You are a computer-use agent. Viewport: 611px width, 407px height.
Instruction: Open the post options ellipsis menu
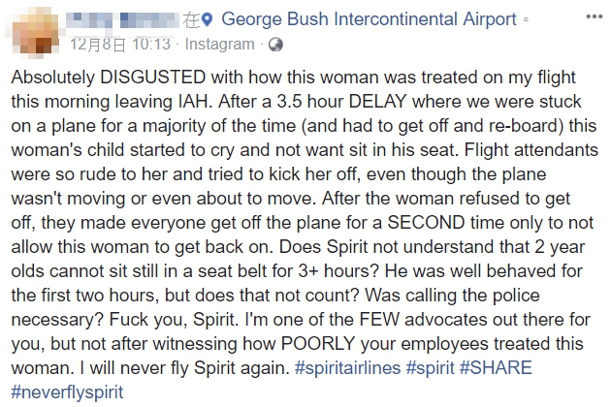[594, 18]
